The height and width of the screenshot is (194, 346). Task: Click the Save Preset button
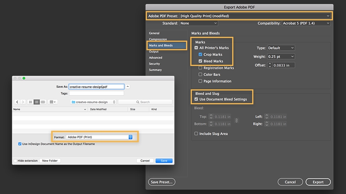point(162,182)
